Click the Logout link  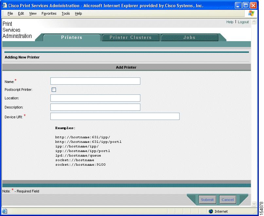243,22
